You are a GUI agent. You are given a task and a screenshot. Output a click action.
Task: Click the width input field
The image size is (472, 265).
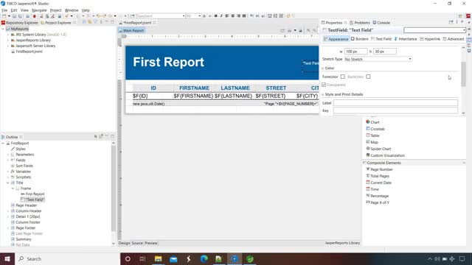[x=355, y=52]
